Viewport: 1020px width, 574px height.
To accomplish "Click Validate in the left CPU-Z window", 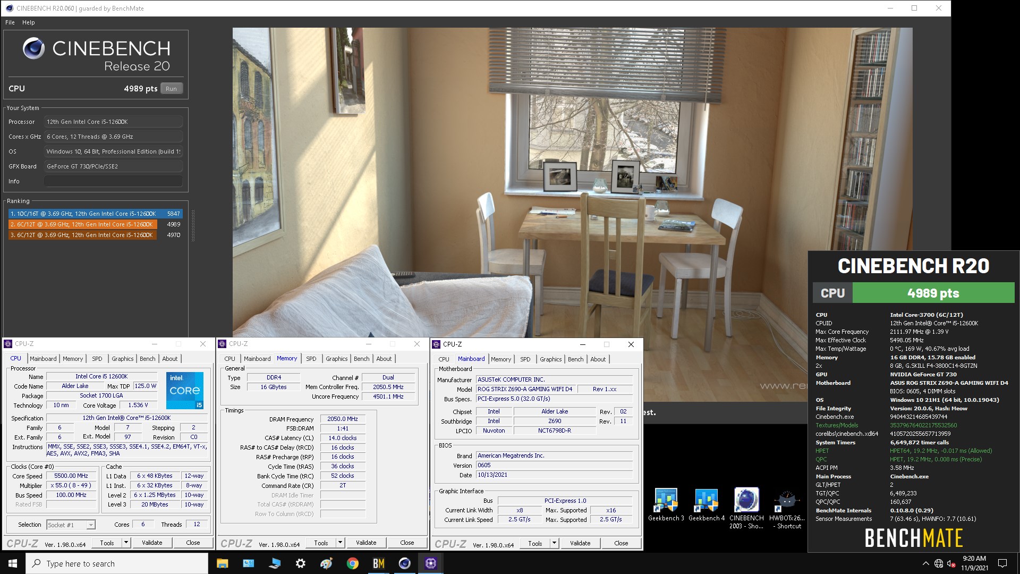I will (152, 543).
